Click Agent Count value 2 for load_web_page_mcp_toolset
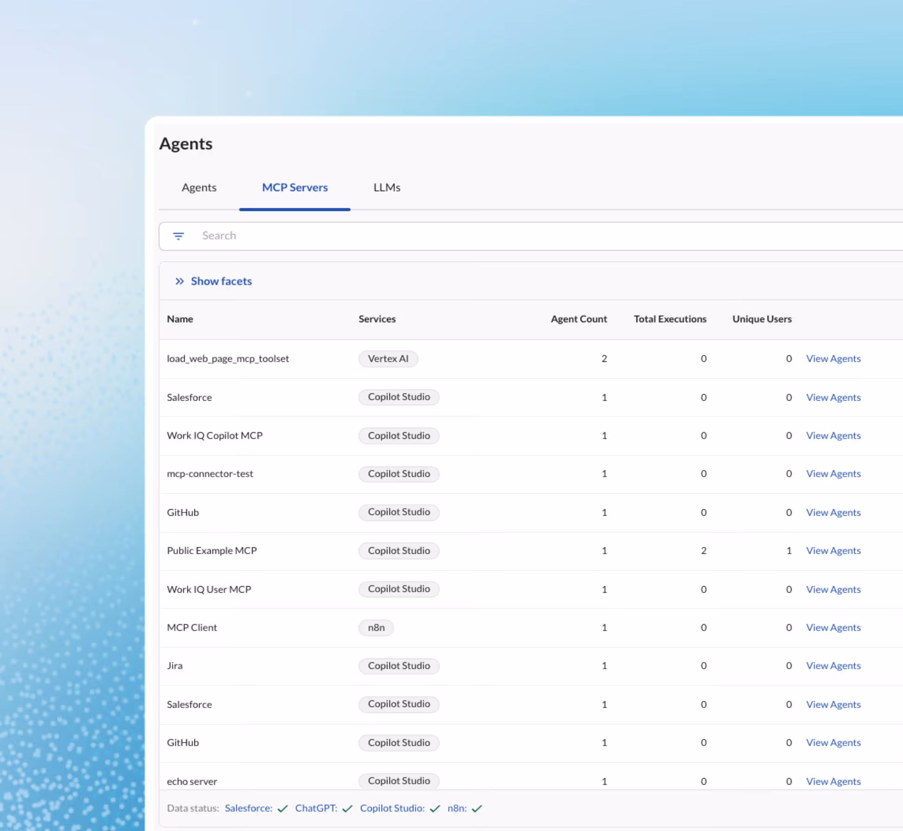Screen dimensions: 903x831 coord(604,358)
